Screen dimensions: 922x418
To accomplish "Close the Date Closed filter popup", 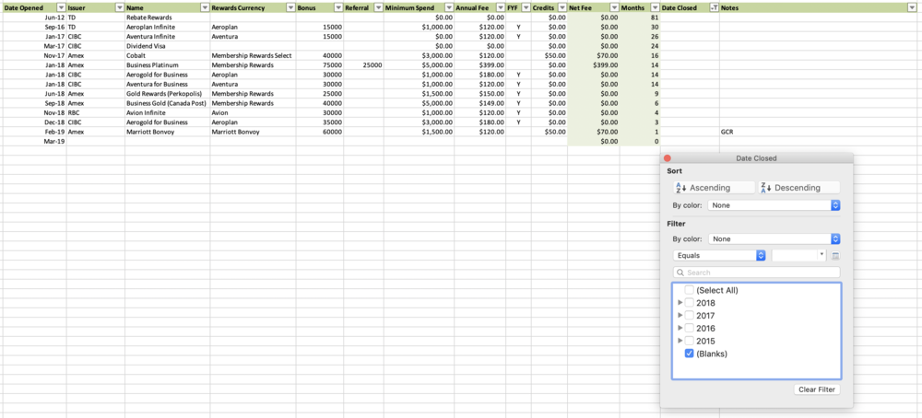I will point(668,158).
